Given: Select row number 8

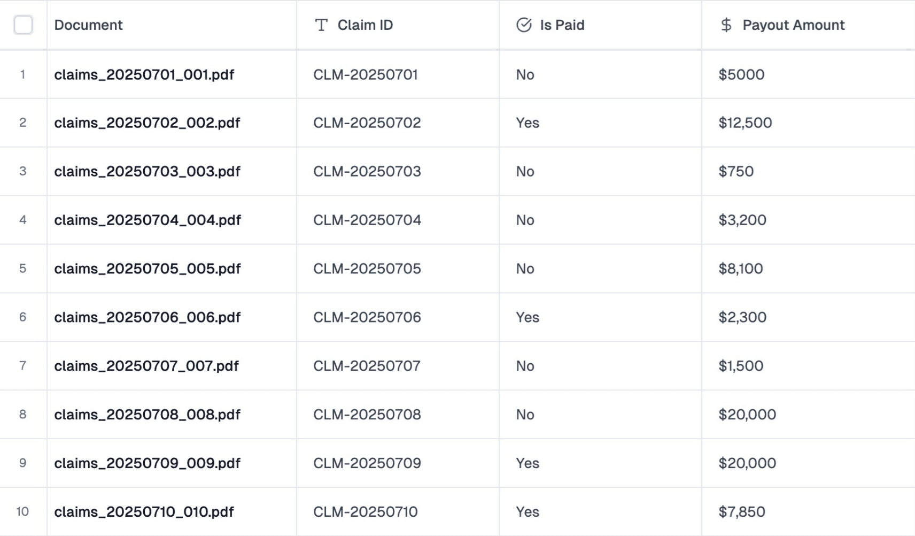Looking at the screenshot, I should pos(22,415).
